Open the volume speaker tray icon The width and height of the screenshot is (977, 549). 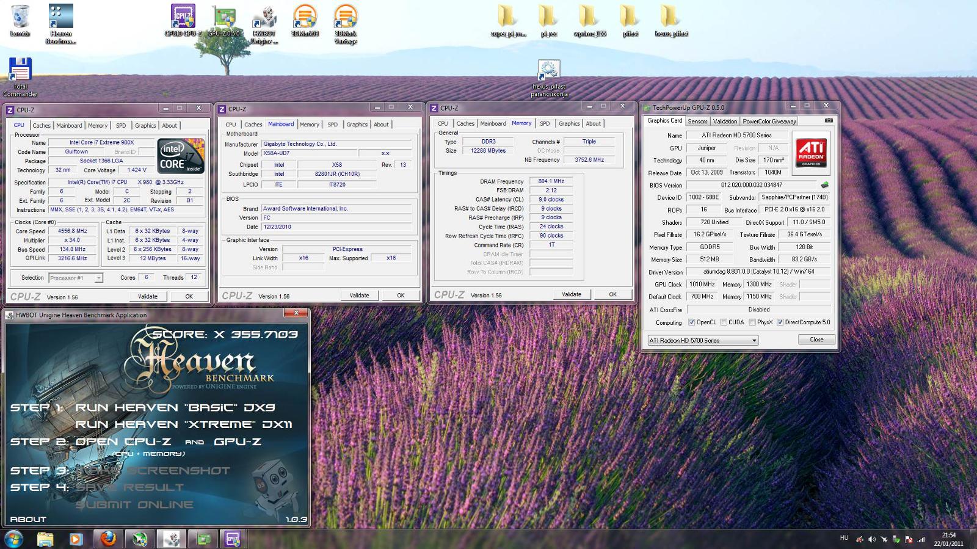click(872, 539)
